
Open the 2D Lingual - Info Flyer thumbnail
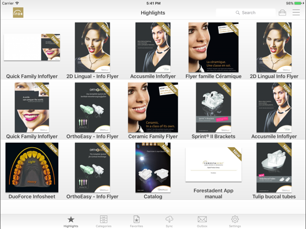[x=93, y=48]
